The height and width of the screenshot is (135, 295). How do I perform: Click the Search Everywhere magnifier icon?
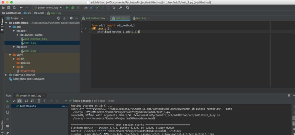(128, 8)
